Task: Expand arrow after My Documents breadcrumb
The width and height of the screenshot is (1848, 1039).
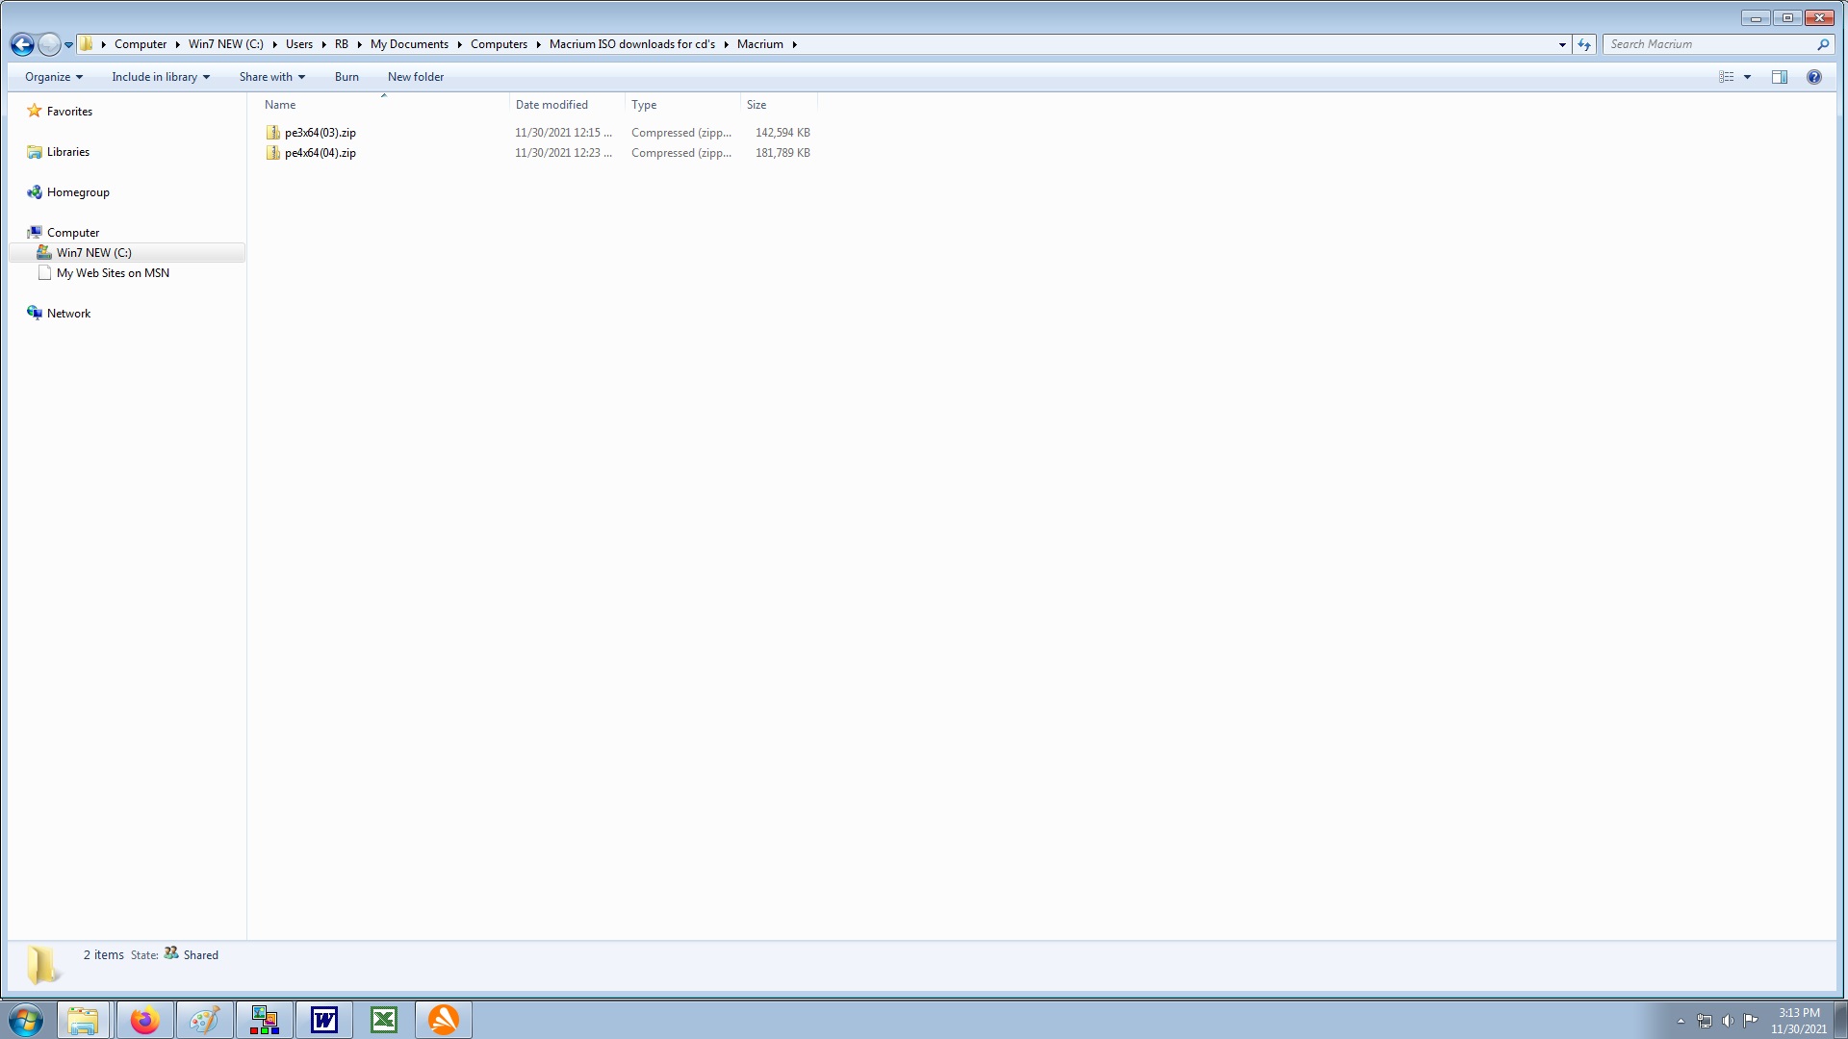Action: (x=459, y=44)
